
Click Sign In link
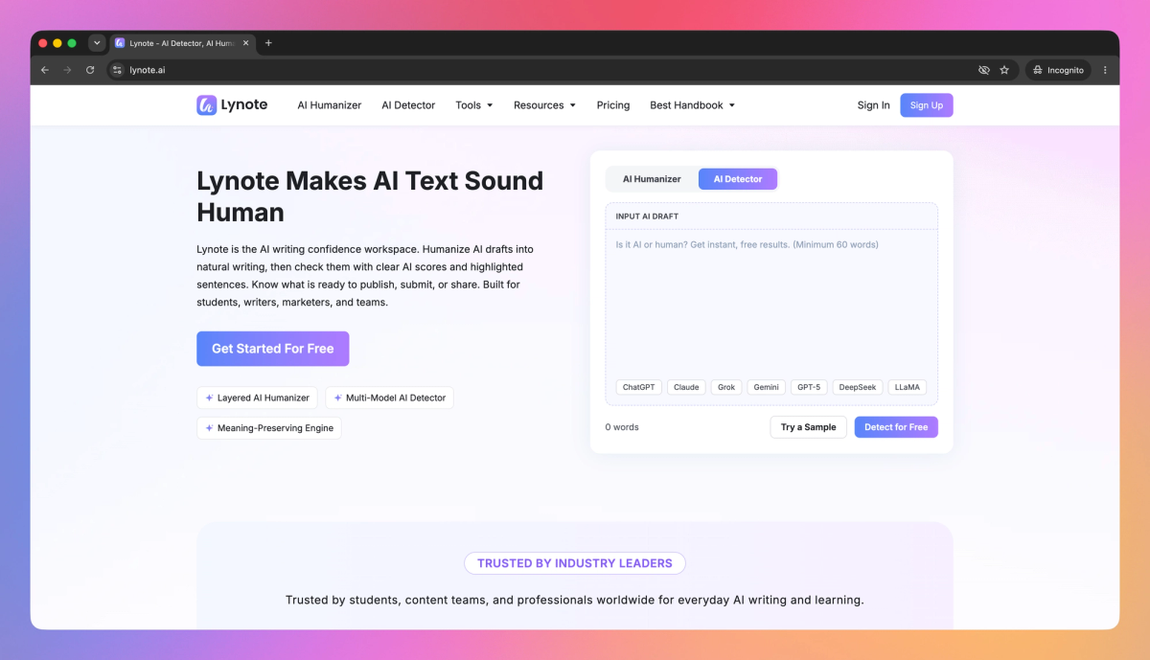pyautogui.click(x=873, y=105)
